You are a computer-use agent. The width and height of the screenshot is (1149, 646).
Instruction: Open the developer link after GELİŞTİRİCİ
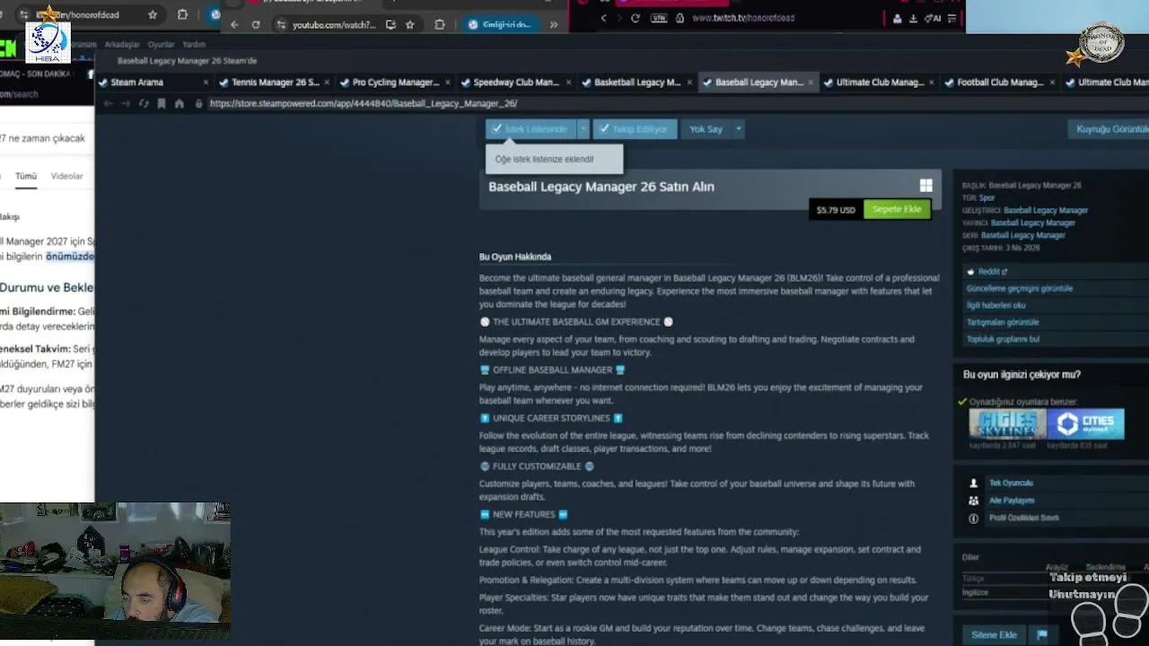click(1046, 211)
